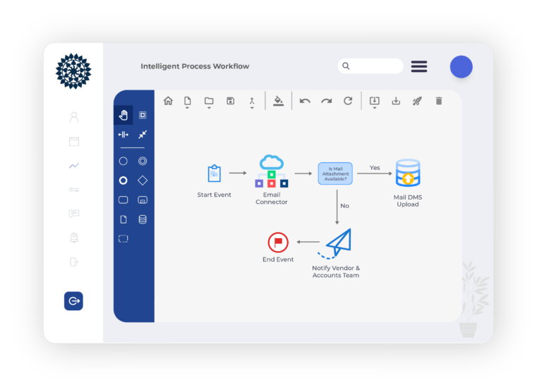The height and width of the screenshot is (392, 542).
Task: Pick the double circle intermediate event shape
Action: point(143,161)
